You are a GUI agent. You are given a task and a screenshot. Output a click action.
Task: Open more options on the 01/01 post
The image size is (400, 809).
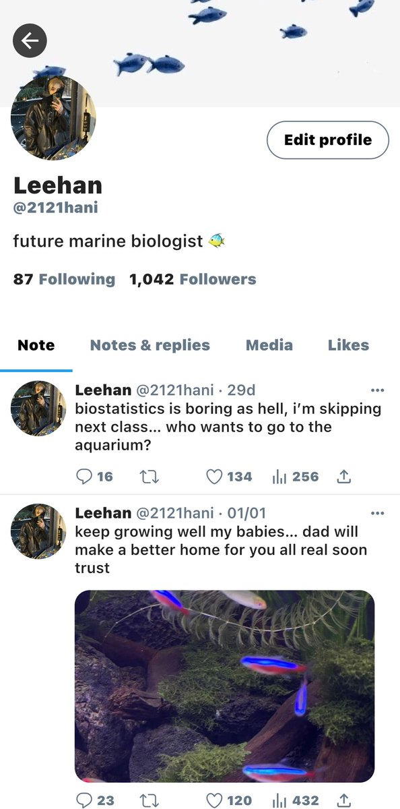378,512
